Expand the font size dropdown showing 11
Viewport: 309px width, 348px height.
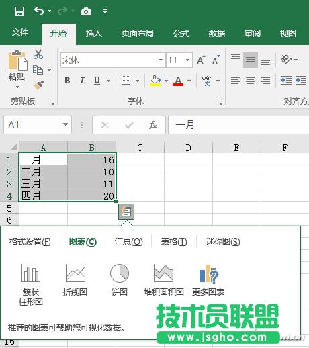point(187,60)
